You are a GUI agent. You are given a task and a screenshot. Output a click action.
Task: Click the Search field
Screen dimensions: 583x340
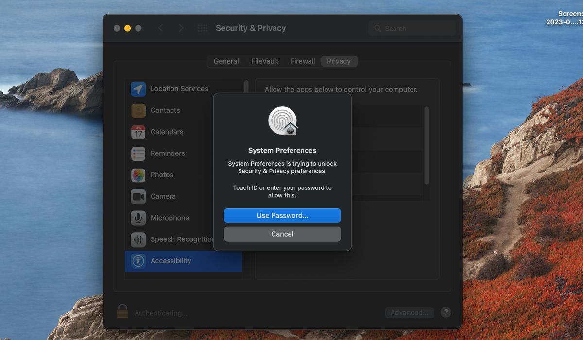(x=412, y=28)
